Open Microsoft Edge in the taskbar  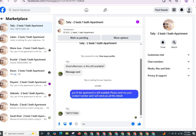[61, 133]
